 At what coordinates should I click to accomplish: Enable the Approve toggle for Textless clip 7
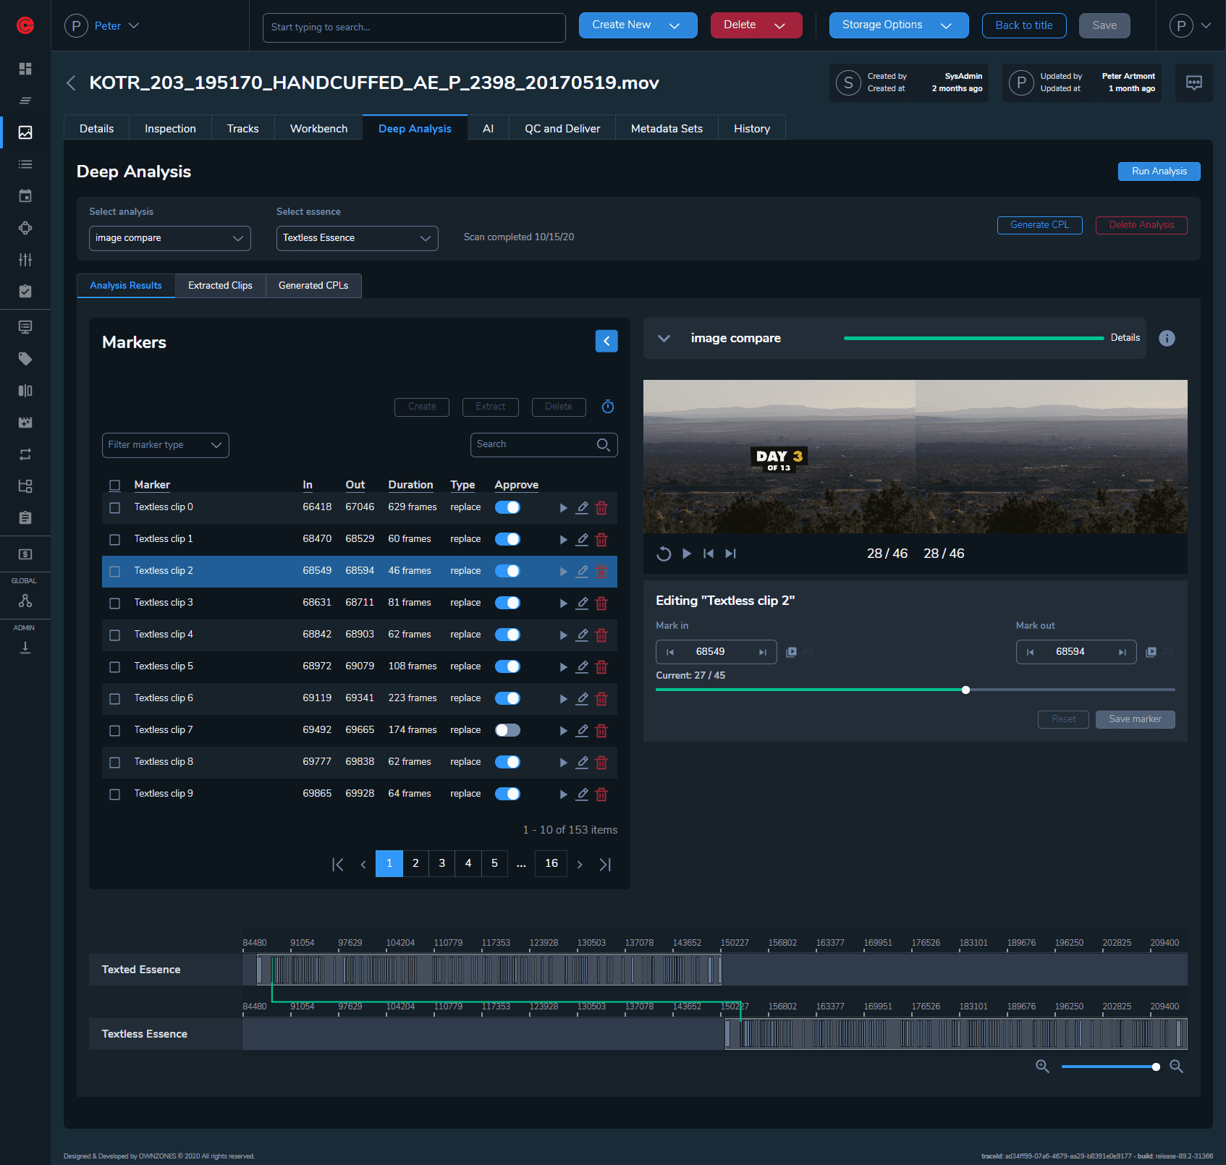point(507,730)
